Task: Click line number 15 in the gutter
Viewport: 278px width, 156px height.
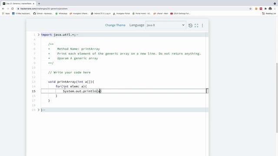Action: 34,91
